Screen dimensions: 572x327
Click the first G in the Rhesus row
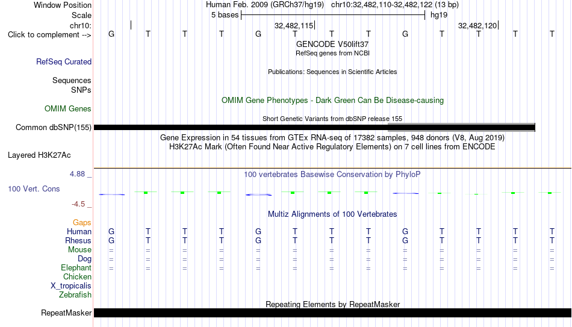click(x=111, y=241)
